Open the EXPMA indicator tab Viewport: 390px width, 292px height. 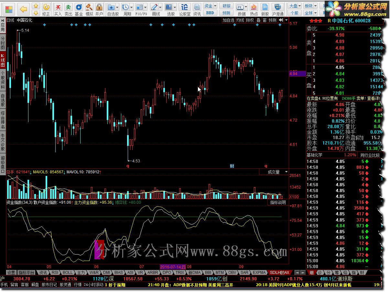[259, 273]
